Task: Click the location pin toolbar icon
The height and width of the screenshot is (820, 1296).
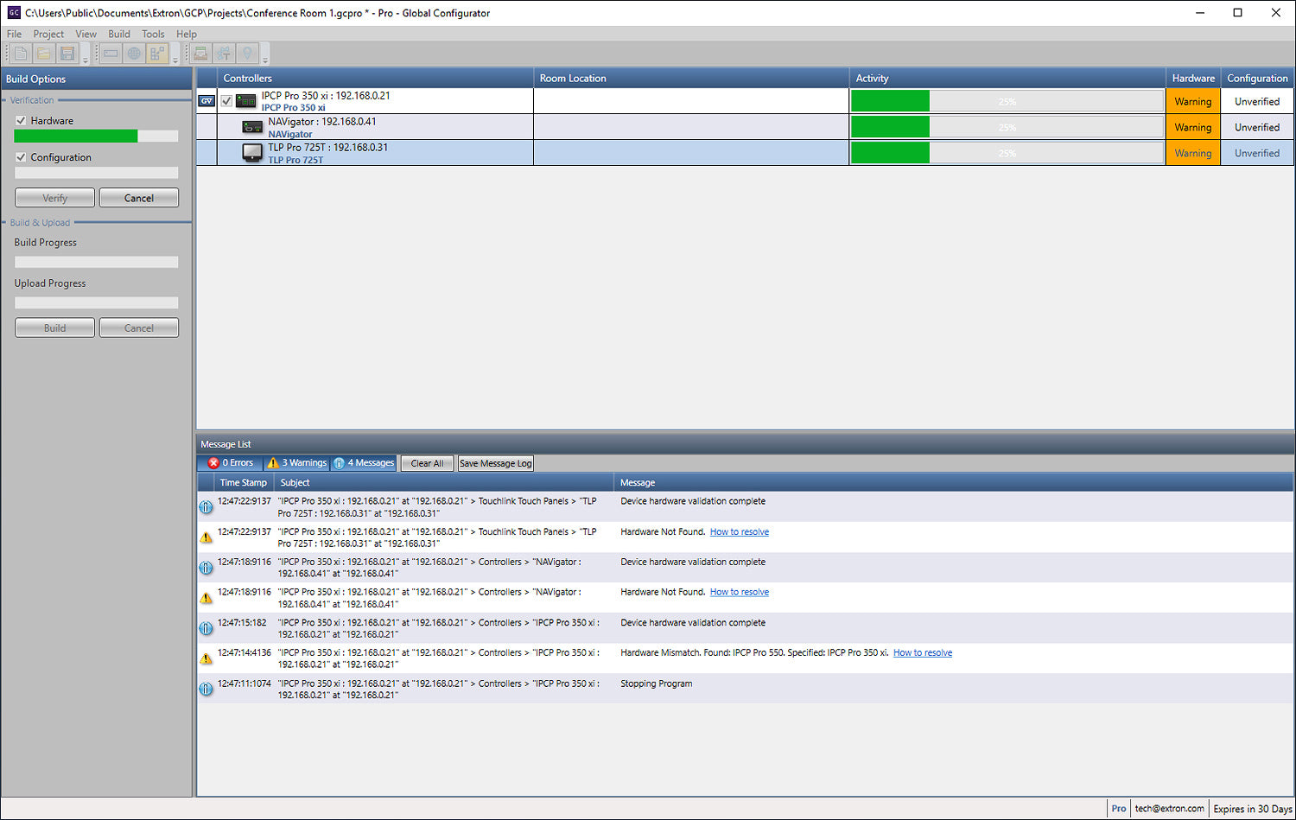Action: coord(247,54)
